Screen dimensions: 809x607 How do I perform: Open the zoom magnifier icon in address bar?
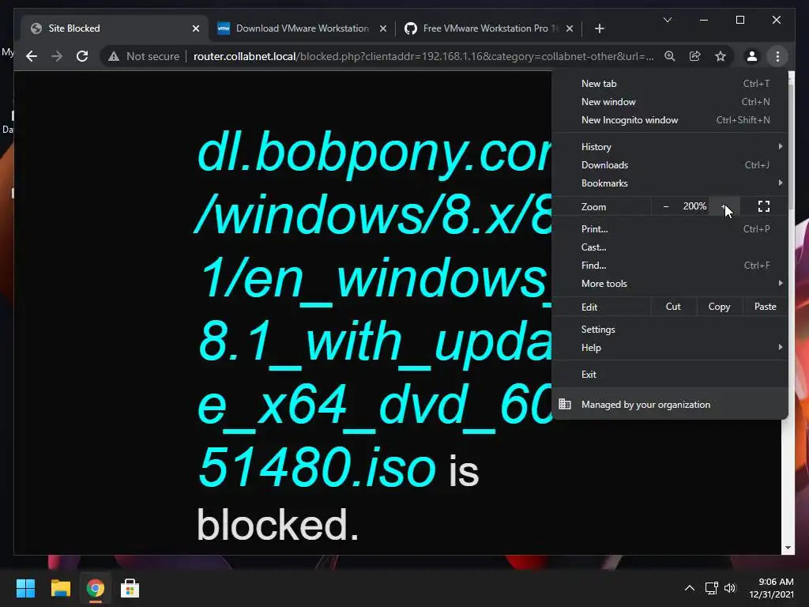(x=670, y=56)
